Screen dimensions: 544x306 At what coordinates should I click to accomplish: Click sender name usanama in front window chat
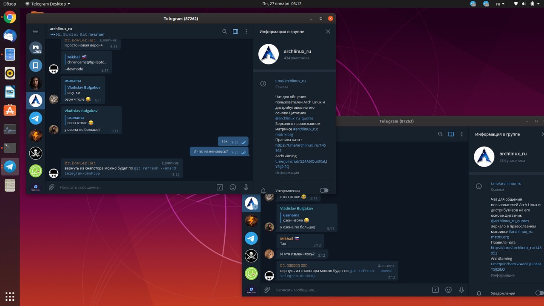[73, 80]
